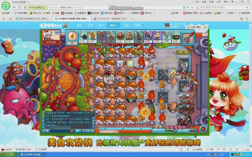Click the user avatar in 4399 header

click(x=167, y=25)
